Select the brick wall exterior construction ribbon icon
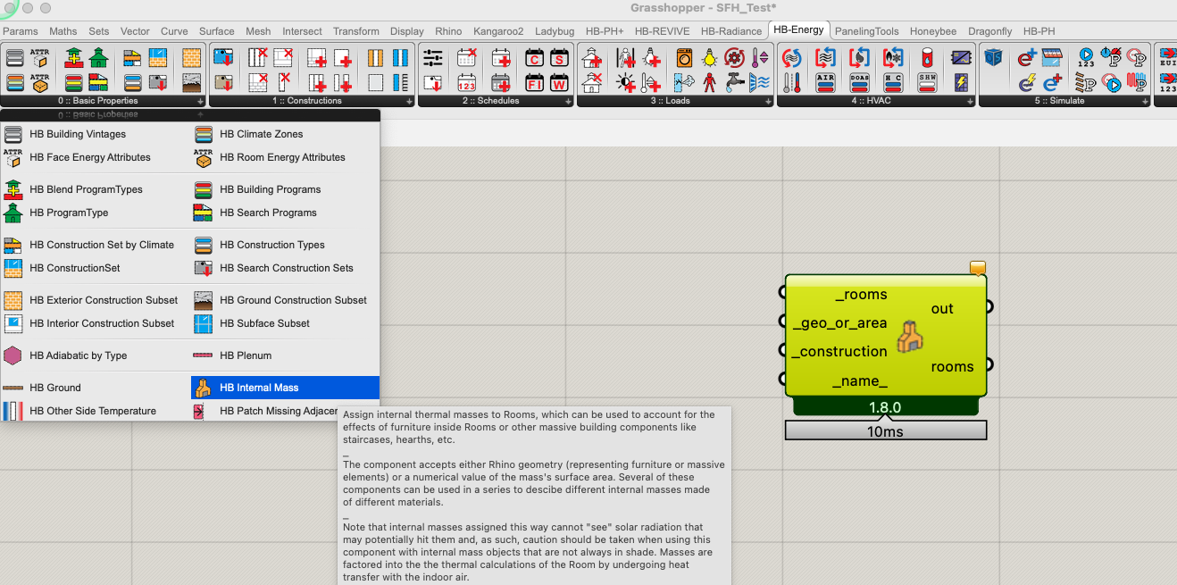This screenshot has width=1177, height=585. click(191, 59)
